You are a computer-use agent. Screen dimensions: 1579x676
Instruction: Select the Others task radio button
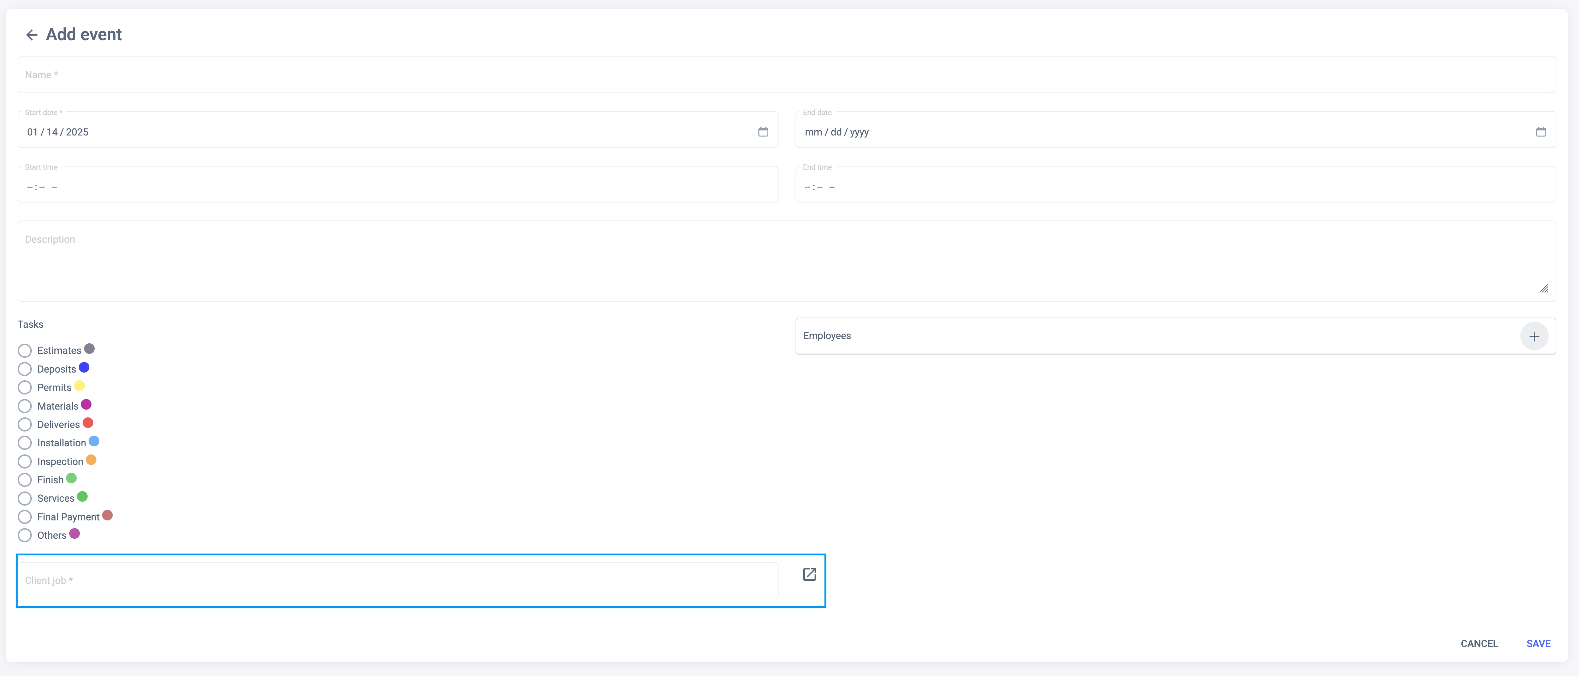tap(24, 535)
